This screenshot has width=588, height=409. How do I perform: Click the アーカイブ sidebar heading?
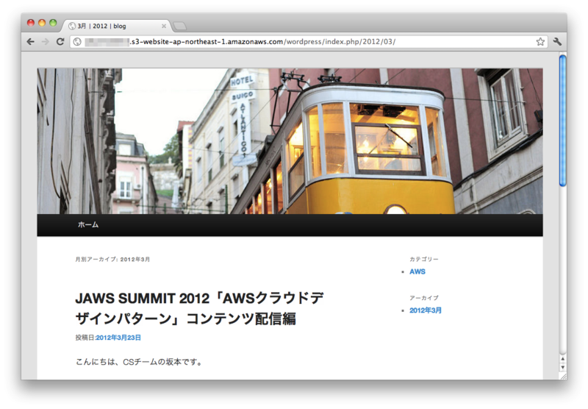tap(424, 298)
